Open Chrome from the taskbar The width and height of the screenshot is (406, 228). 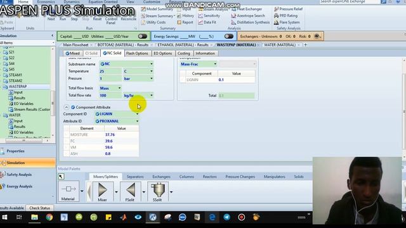pos(49,217)
